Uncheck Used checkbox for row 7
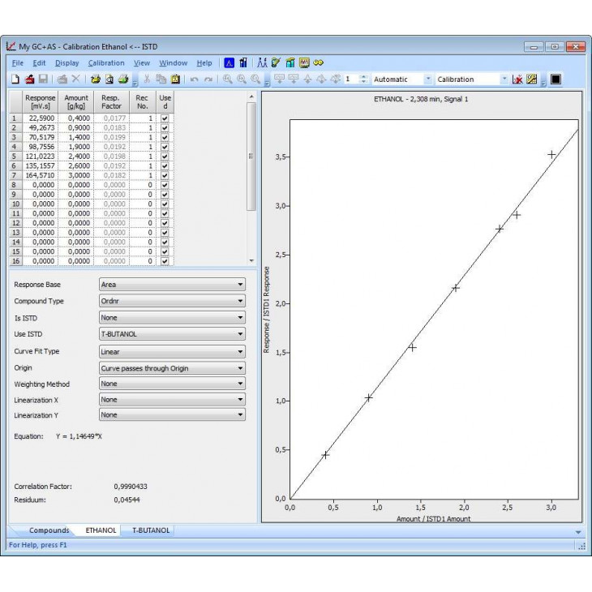 165,175
